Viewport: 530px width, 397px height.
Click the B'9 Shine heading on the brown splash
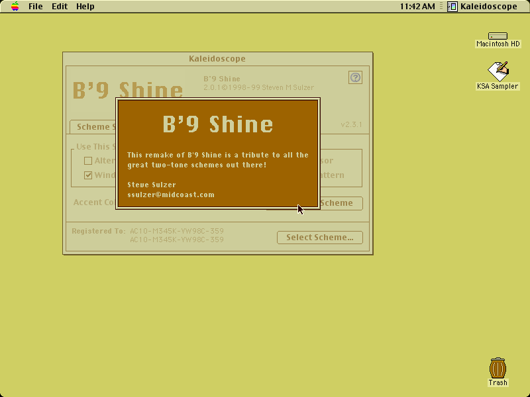(218, 124)
